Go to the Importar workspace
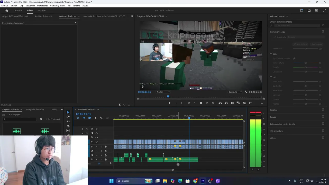The image size is (329, 185). 18,11
